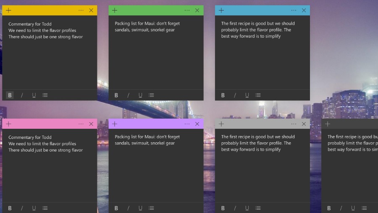Open the purple note's three-dot menu
Screen dimensions: 378x213
tap(187, 124)
